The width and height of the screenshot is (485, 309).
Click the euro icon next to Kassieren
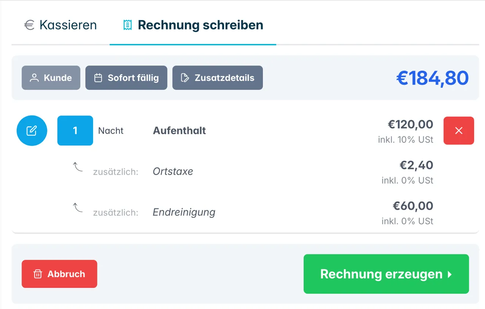pos(29,25)
